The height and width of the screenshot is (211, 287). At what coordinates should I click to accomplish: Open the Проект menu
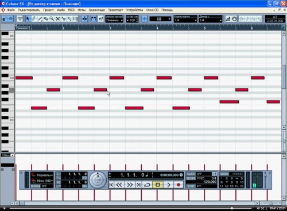(48, 10)
